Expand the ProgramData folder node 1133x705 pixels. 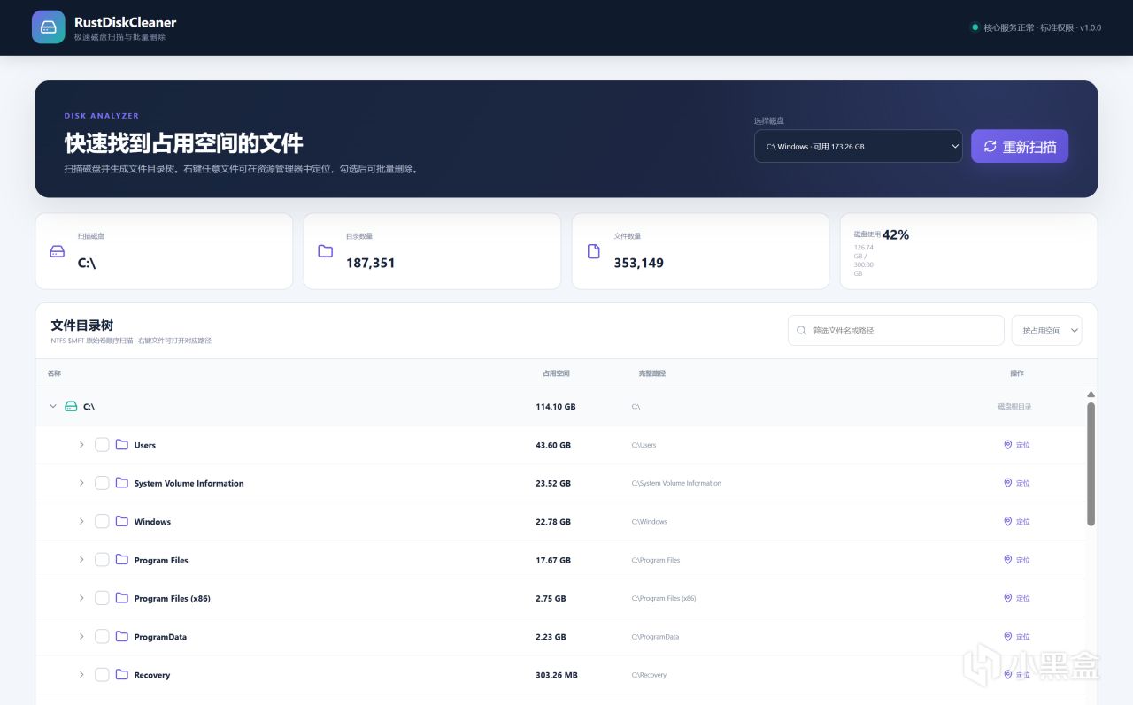(x=81, y=636)
